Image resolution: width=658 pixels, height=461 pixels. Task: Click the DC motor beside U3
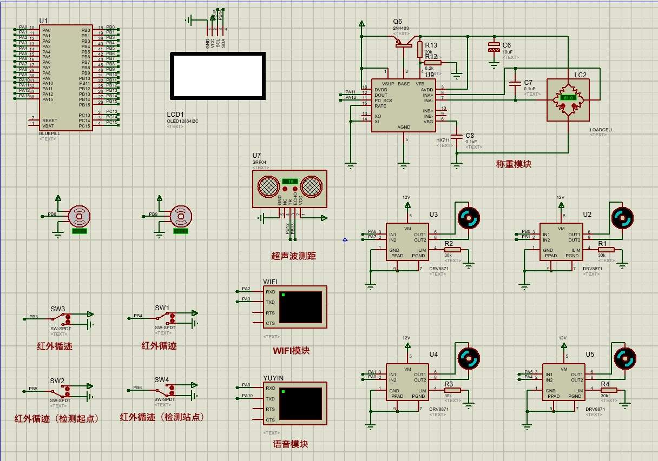click(469, 218)
